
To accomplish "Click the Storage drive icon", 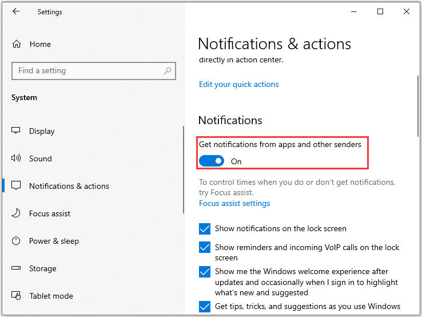I will [x=17, y=268].
